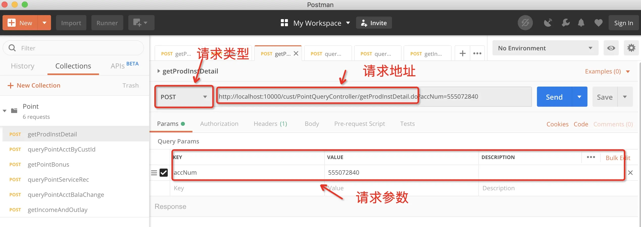Switch to the History tab
This screenshot has height=227, width=641.
(x=22, y=66)
